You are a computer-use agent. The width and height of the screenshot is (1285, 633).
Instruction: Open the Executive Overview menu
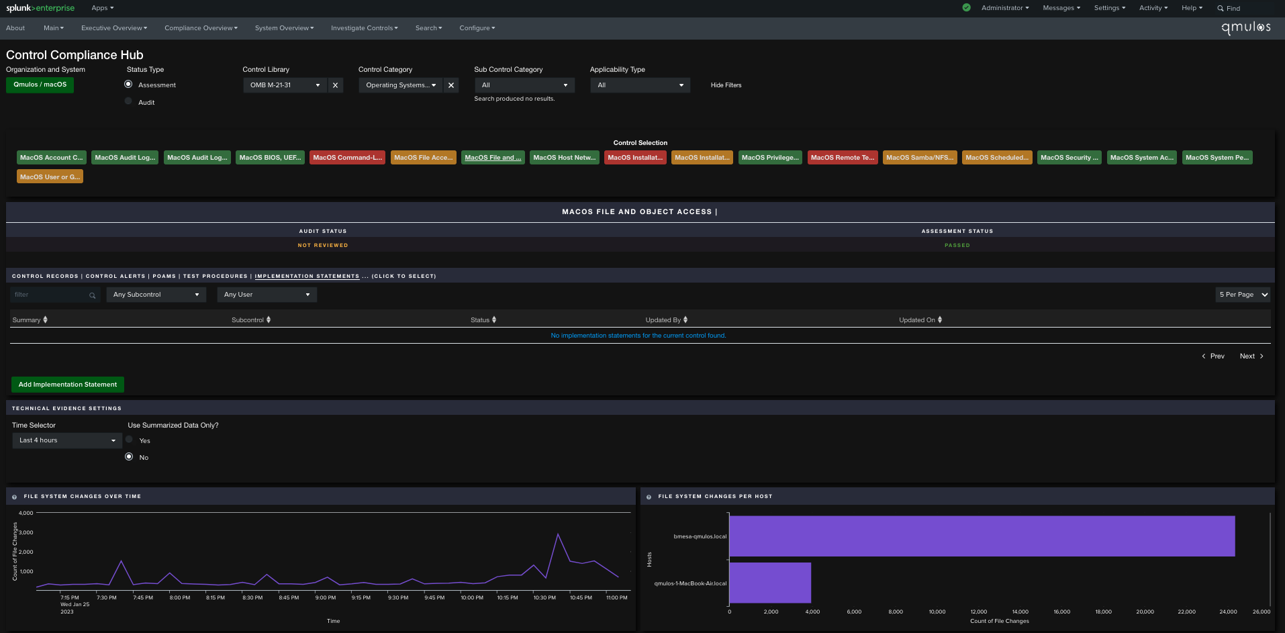(x=114, y=28)
